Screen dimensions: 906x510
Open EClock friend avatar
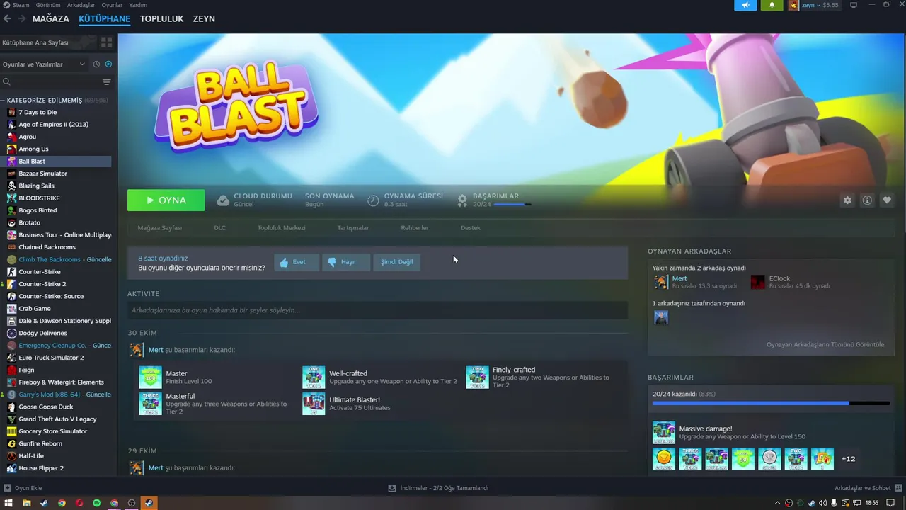(x=758, y=282)
